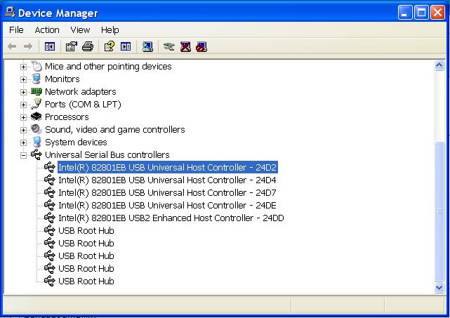
Task: Minimize the Device Manager window
Action: [405, 13]
